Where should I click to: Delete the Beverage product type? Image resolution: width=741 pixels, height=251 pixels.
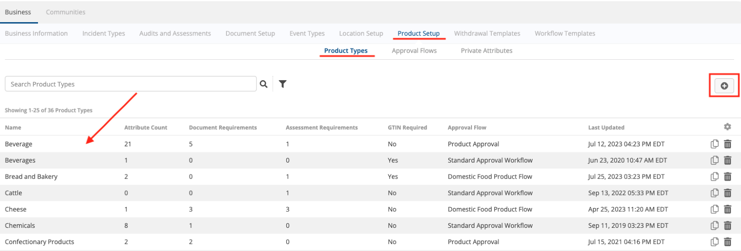(x=728, y=144)
